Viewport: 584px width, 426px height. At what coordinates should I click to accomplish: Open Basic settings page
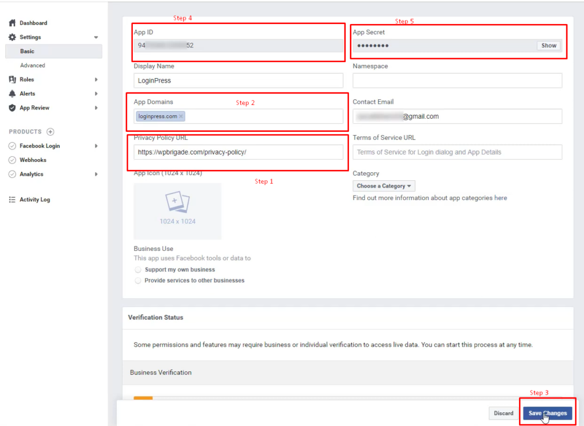(x=54, y=51)
